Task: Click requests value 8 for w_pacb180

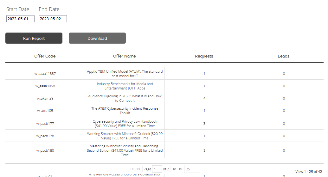Action: (x=204, y=150)
